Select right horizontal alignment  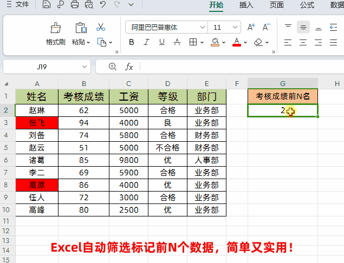319,42
